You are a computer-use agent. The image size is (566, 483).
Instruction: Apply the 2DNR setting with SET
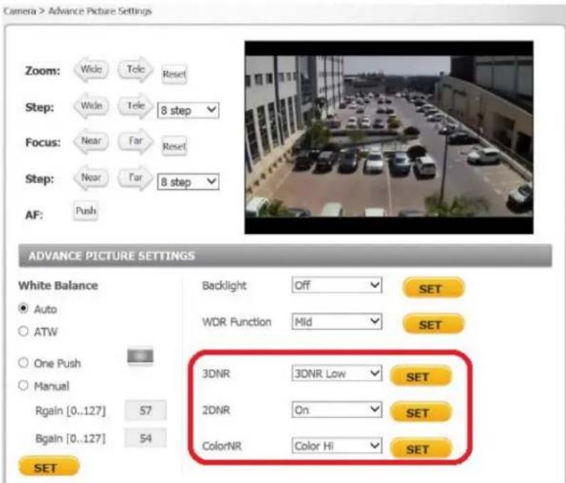click(x=421, y=413)
